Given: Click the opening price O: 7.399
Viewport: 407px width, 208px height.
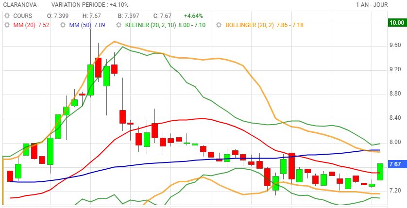Looking at the screenshot, I should pos(58,16).
